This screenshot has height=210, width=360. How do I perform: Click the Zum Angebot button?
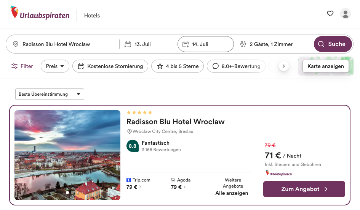pyautogui.click(x=304, y=189)
